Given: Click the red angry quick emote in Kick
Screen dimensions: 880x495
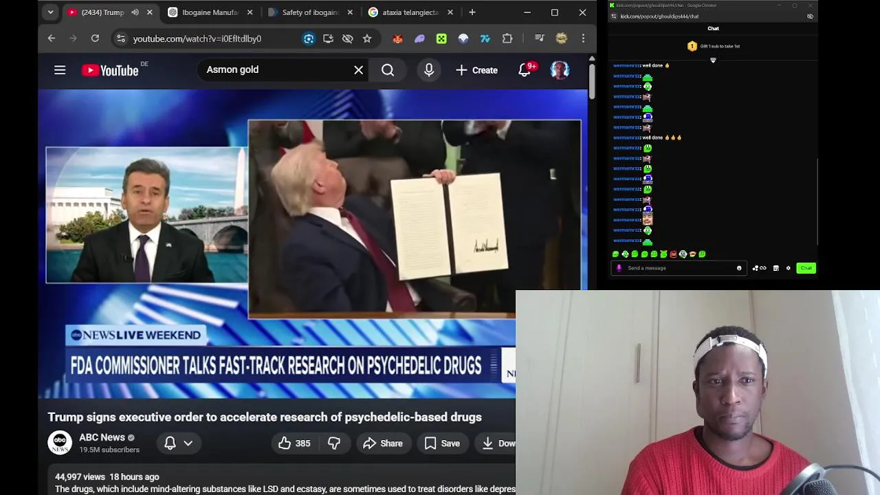Looking at the screenshot, I should click(673, 254).
